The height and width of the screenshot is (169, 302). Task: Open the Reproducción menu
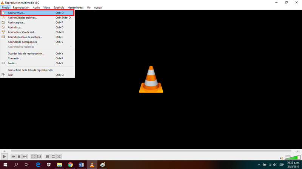point(21,8)
